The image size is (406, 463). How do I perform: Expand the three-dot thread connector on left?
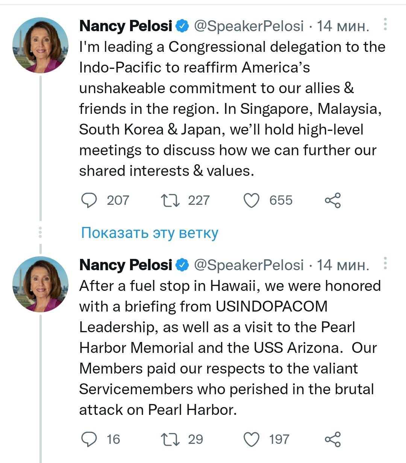[40, 233]
